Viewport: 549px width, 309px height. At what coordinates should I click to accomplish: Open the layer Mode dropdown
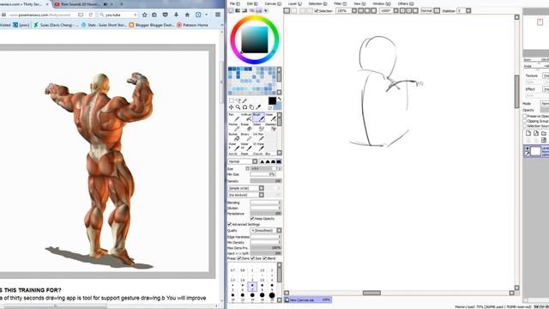point(545,104)
